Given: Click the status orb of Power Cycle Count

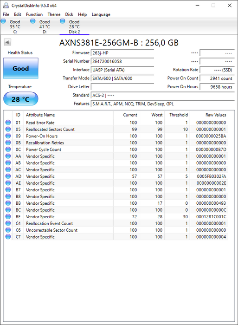Looking at the screenshot, I should (8, 149).
